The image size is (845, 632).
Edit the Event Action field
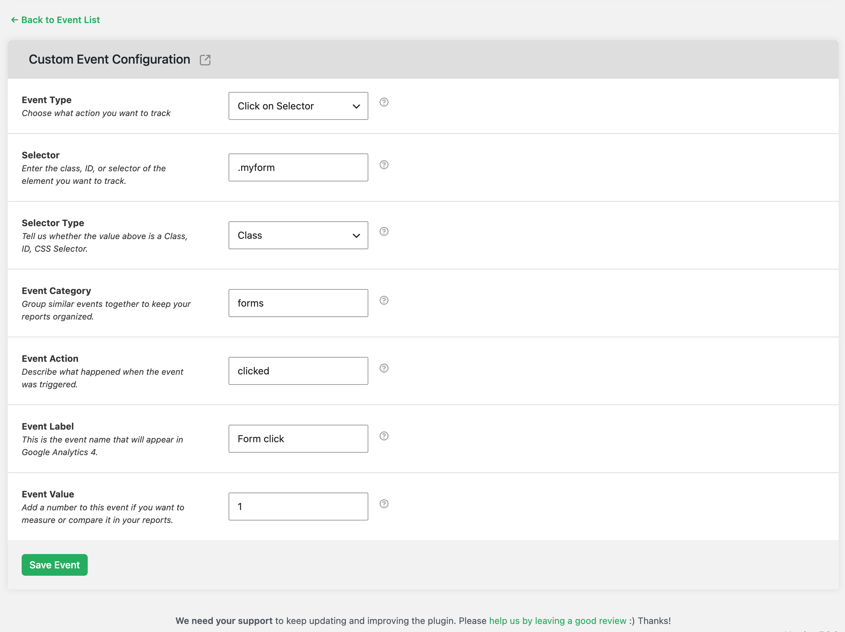(x=298, y=371)
